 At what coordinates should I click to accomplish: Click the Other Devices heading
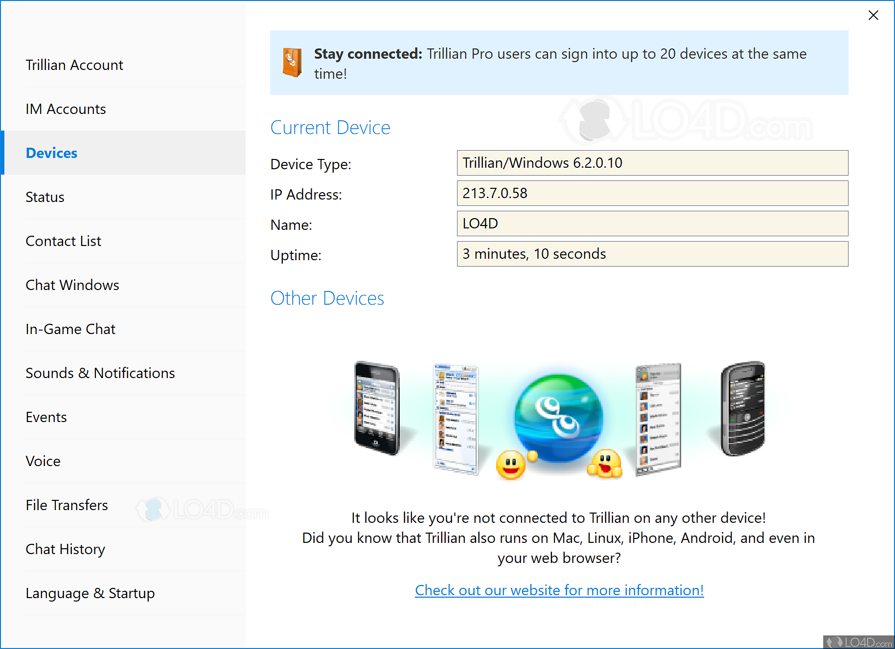point(327,298)
